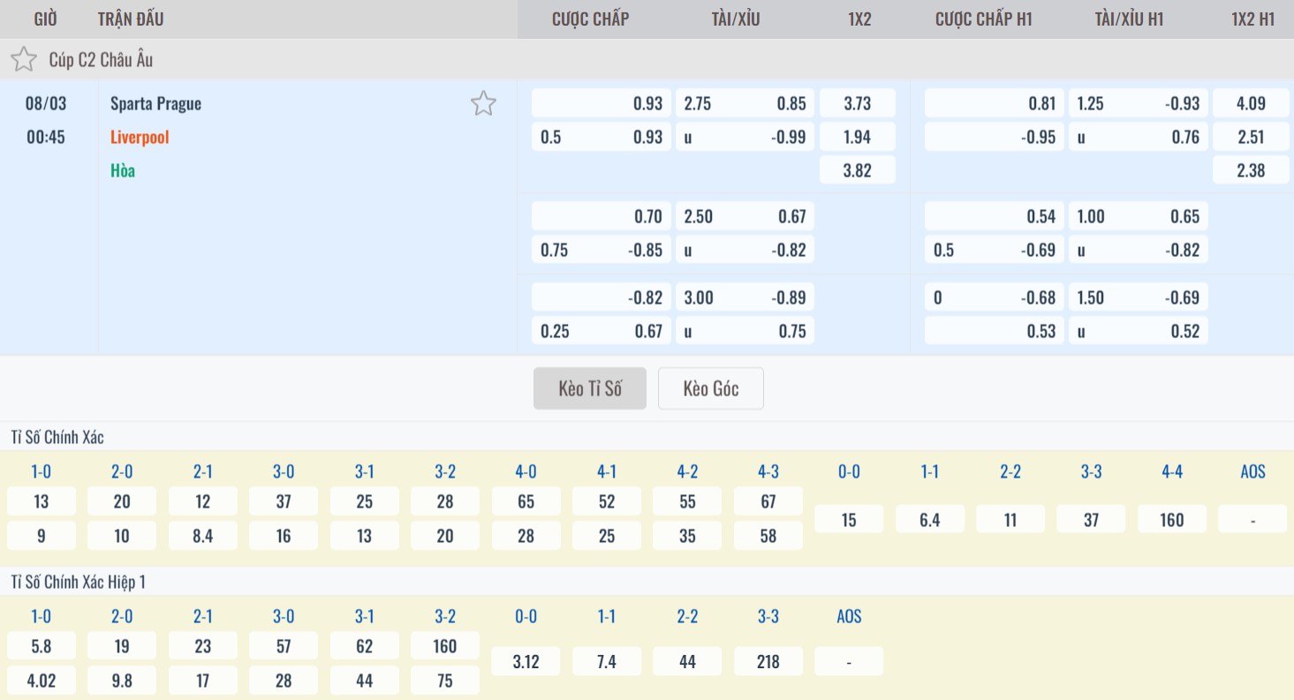Pick Liverpool 1X2 odds 1.94

[857, 137]
